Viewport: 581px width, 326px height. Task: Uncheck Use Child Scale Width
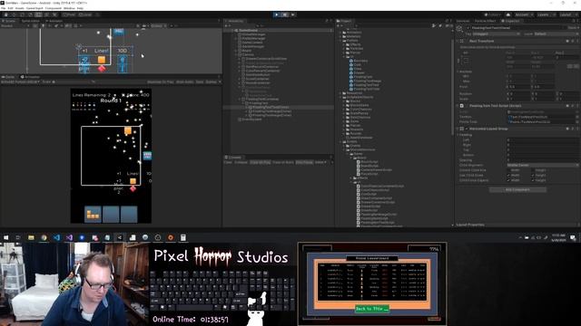pyautogui.click(x=508, y=175)
